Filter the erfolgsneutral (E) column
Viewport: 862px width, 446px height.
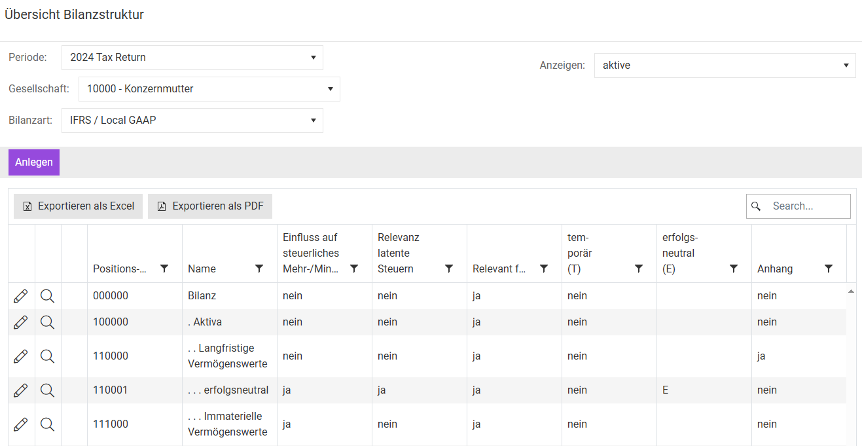[x=734, y=269]
